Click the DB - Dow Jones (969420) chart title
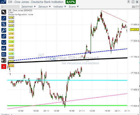 20,10
